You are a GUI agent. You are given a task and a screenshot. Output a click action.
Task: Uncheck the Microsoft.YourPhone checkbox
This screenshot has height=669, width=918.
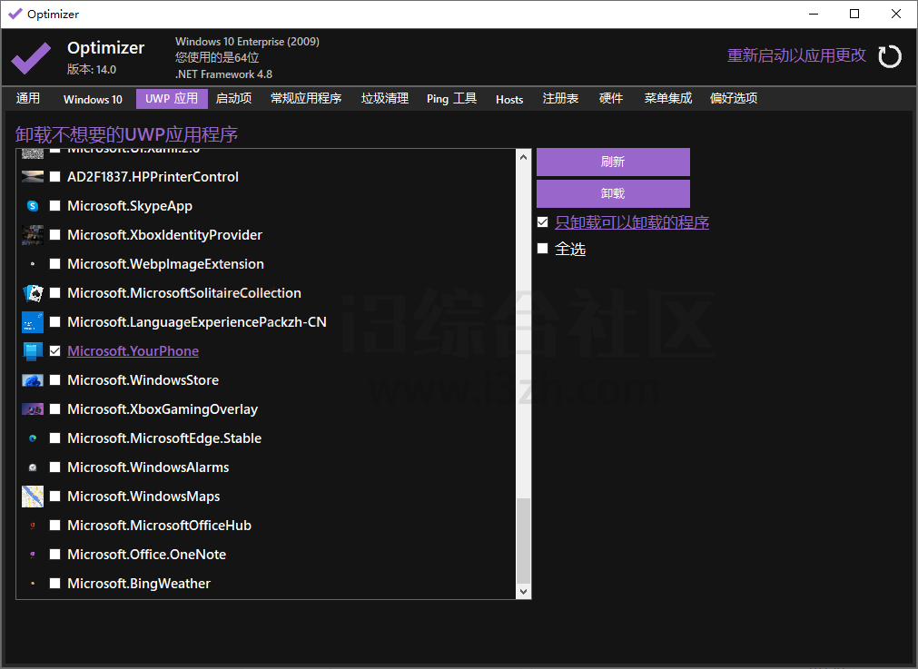(55, 351)
